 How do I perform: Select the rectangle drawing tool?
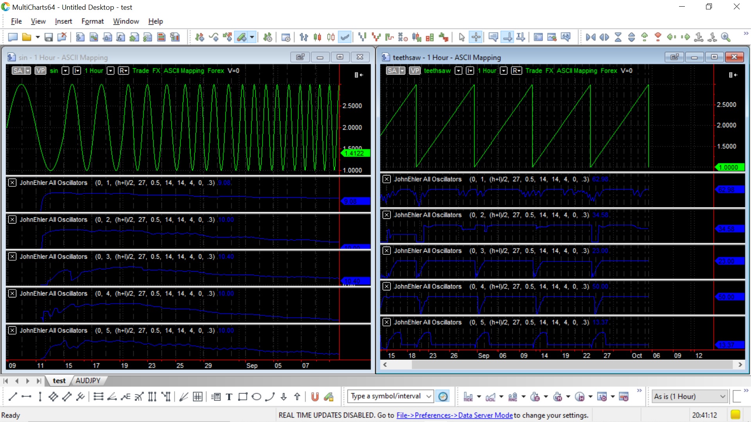(243, 397)
